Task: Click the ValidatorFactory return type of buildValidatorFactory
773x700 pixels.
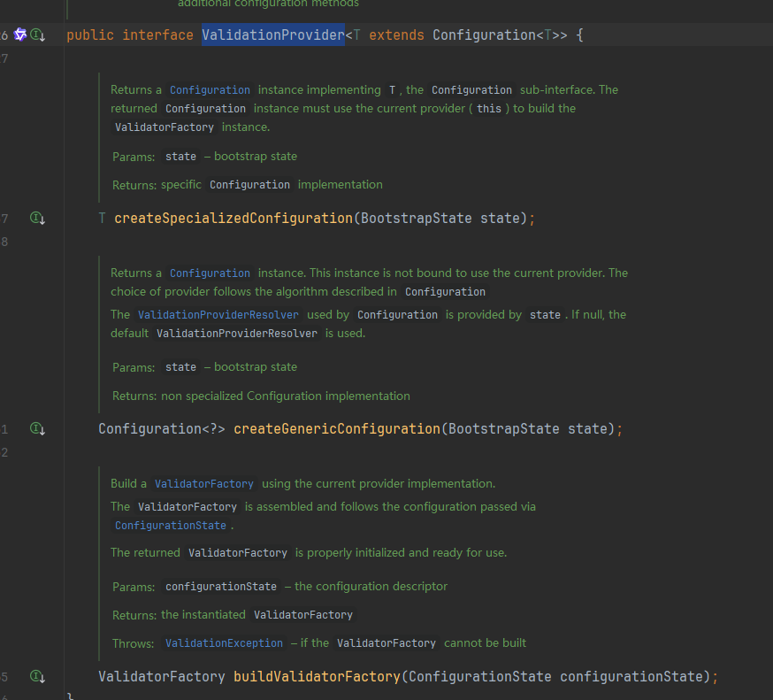Action: pos(161,676)
